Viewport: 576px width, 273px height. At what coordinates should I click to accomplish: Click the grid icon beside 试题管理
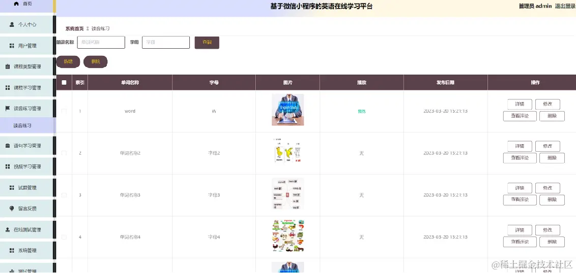pyautogui.click(x=12, y=188)
